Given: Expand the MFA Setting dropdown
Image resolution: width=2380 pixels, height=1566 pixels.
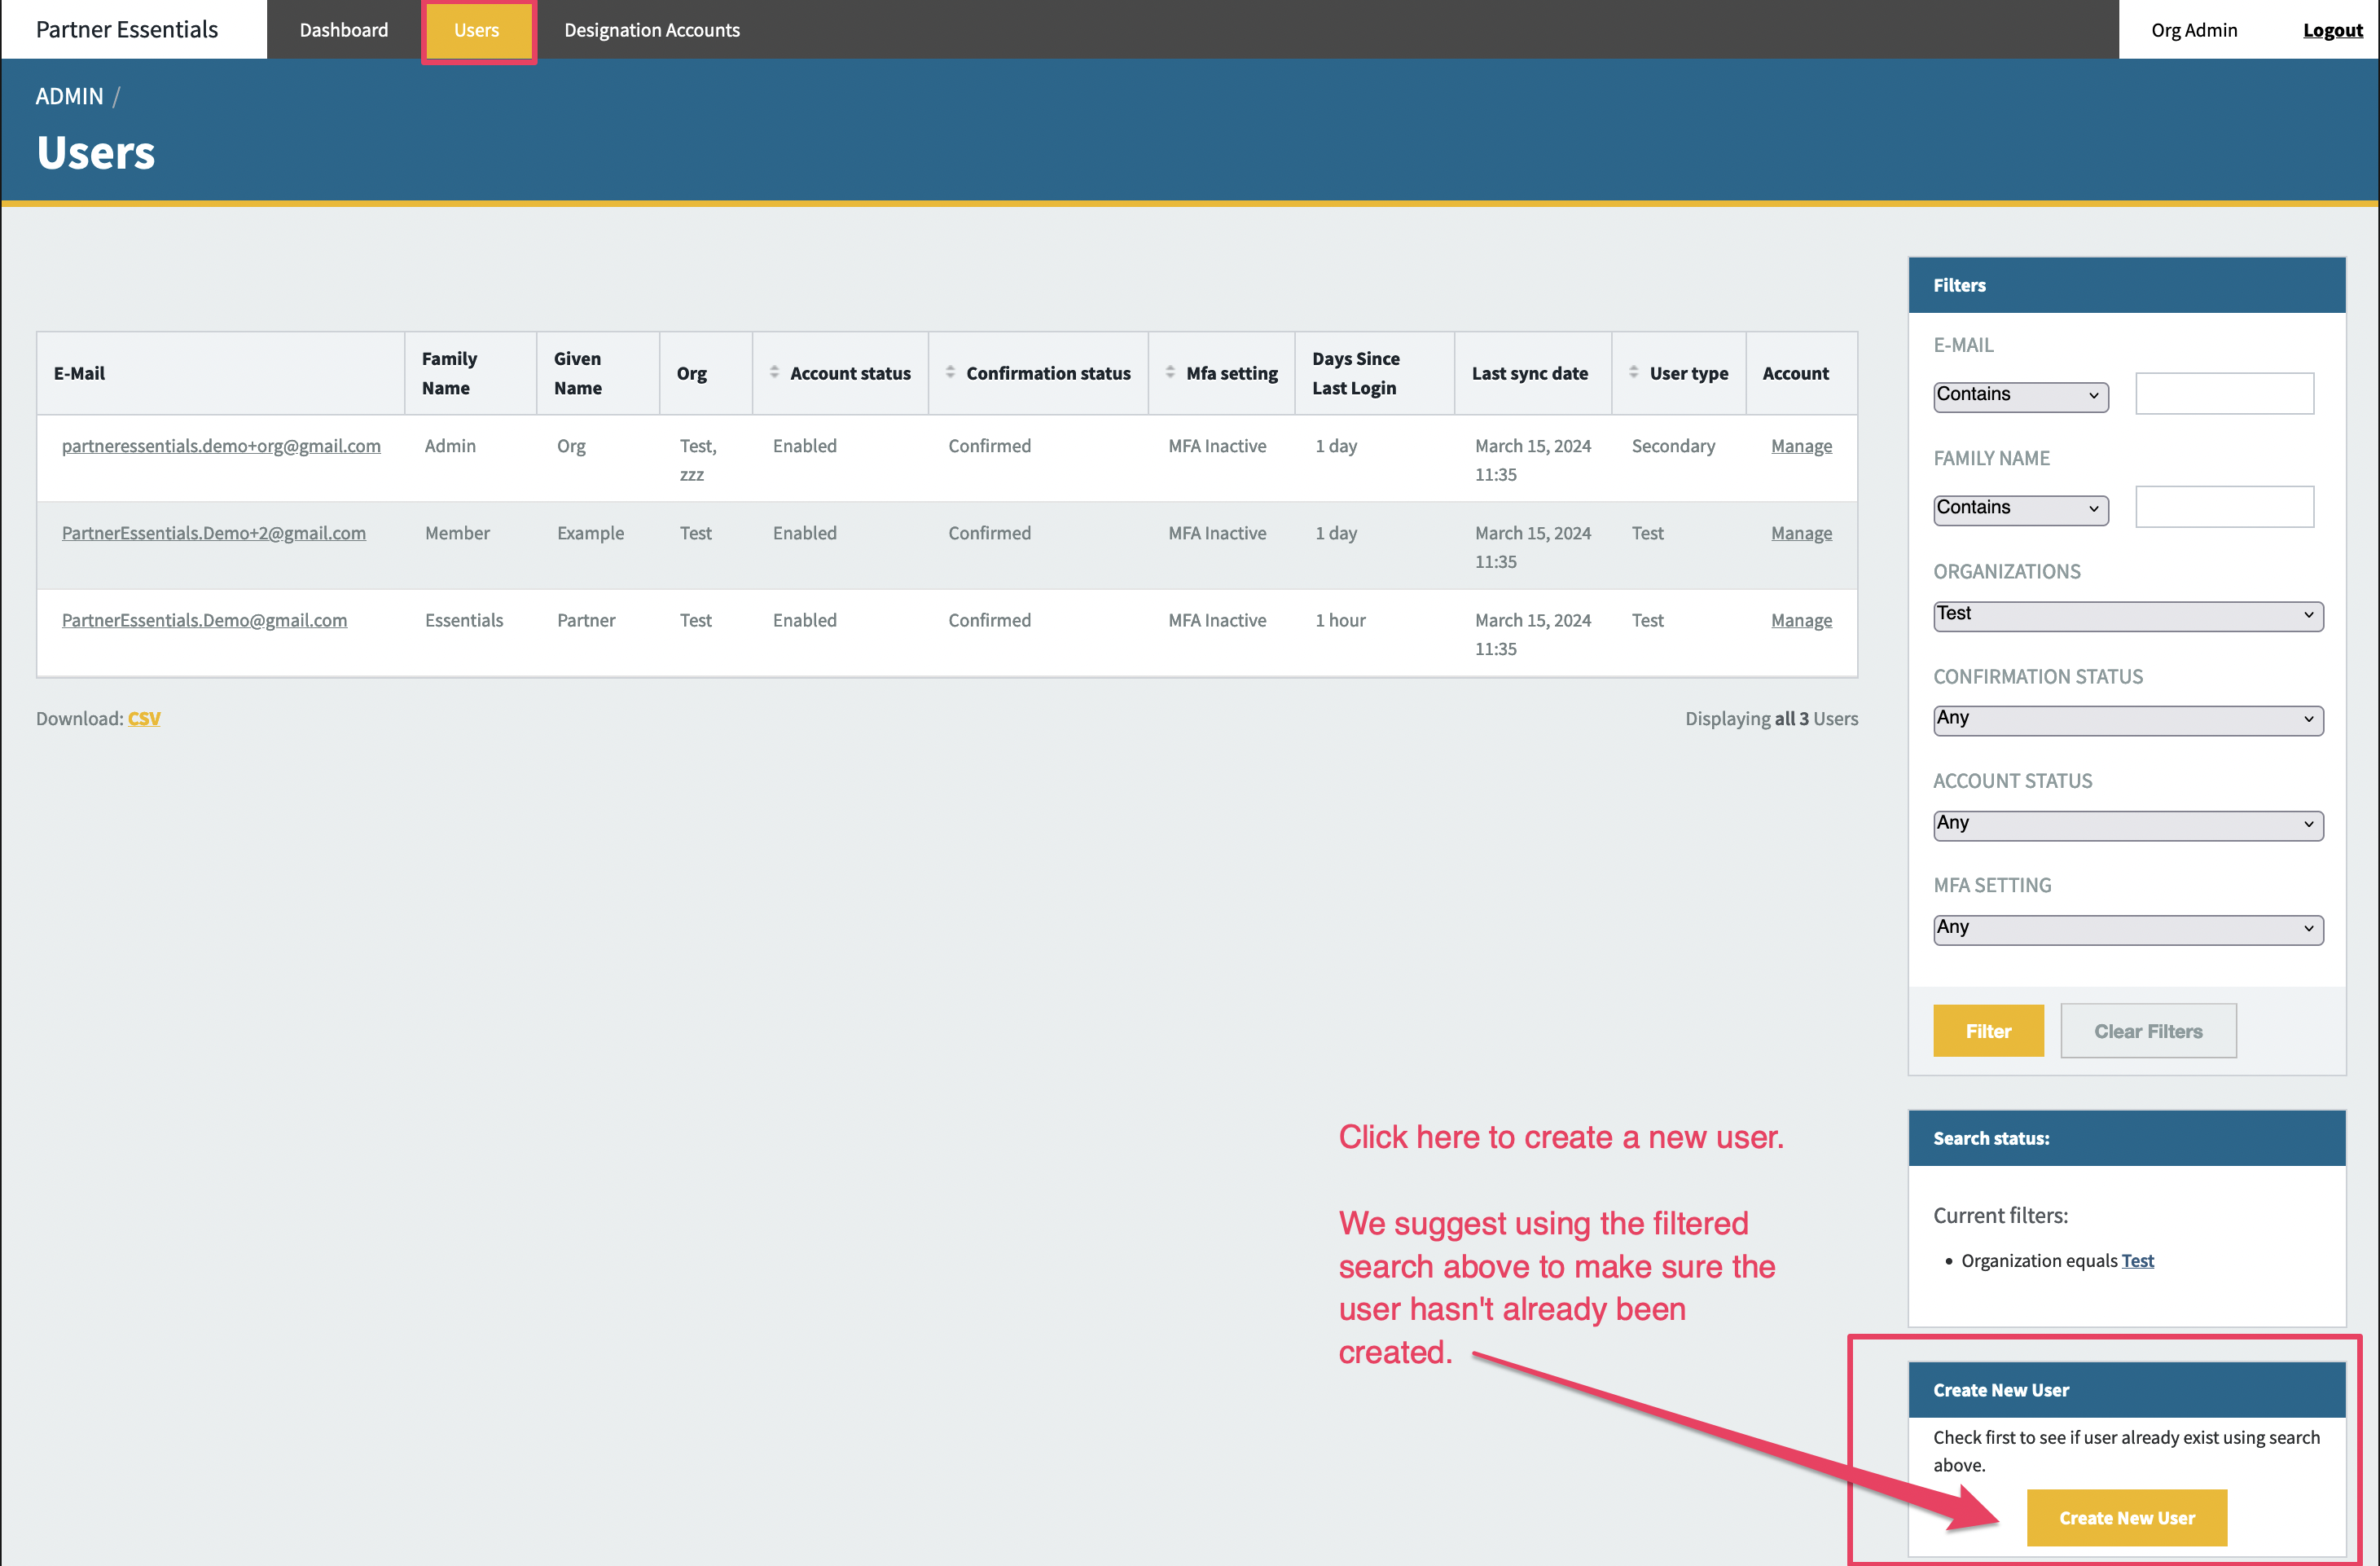Looking at the screenshot, I should [x=2127, y=929].
